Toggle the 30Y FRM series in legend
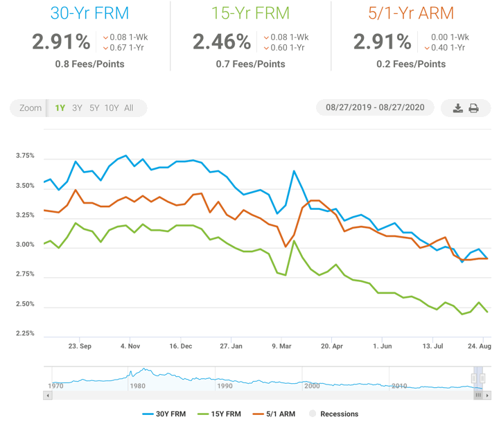 [x=164, y=414]
